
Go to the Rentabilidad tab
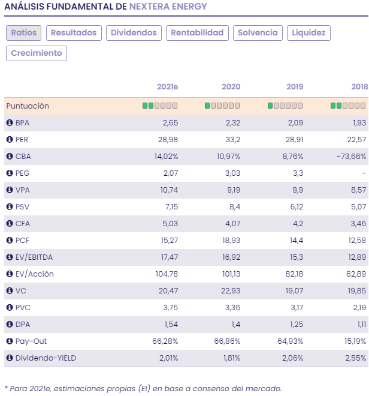[197, 33]
